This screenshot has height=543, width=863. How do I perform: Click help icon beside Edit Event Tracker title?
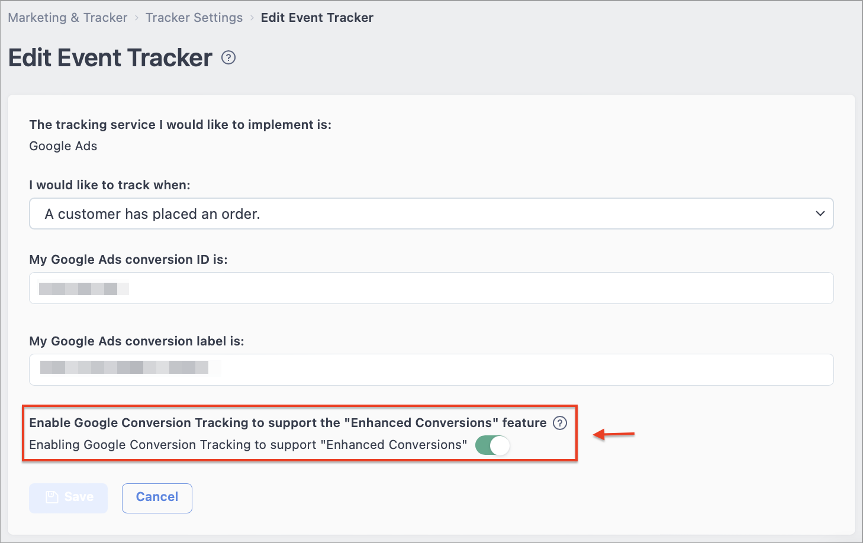(228, 57)
